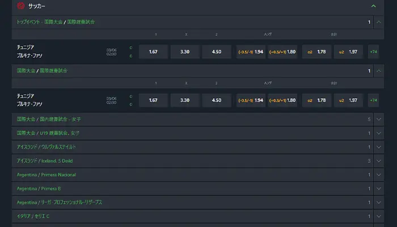Screen dimensions: 397x227
Task: Pick (+0.5/+1) 1.80 in the second チュニジア match row
Action: 282,100
